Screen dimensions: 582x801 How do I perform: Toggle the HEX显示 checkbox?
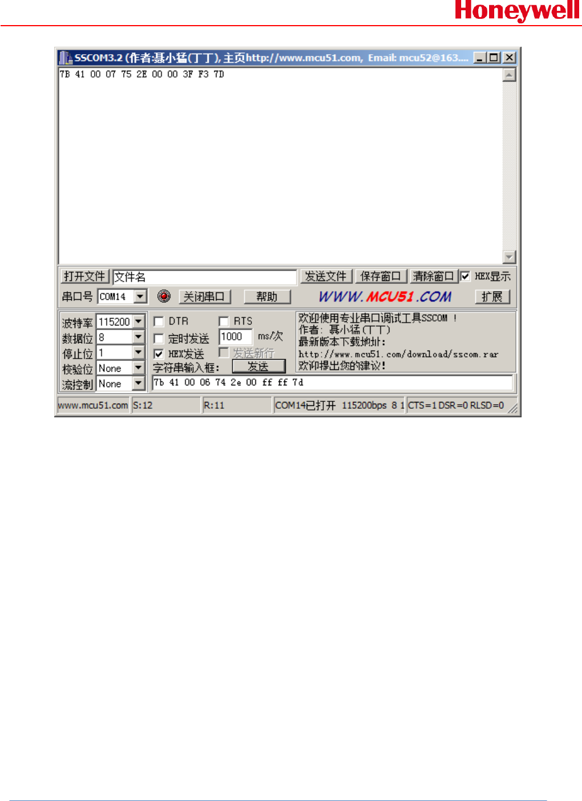coord(466,277)
